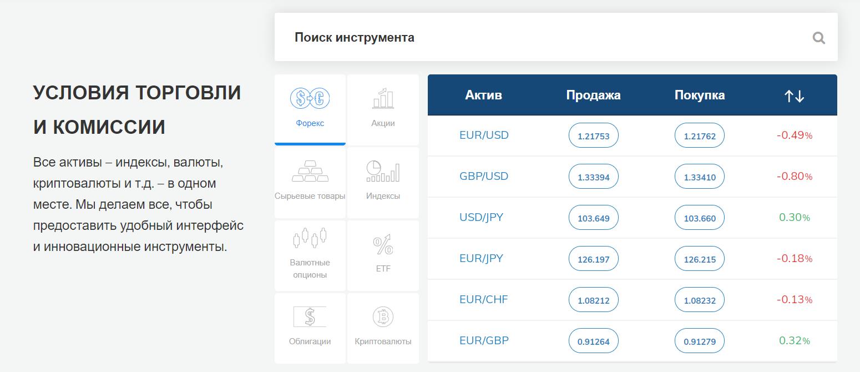Switch to the Форекс tab
860x372 pixels.
click(x=310, y=108)
